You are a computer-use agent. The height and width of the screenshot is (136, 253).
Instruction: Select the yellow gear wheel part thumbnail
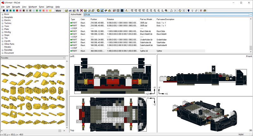[x=29, y=106]
